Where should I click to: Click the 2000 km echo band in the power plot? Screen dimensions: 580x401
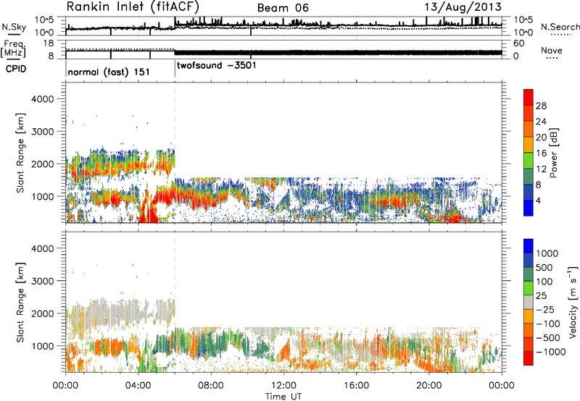[x=120, y=162]
